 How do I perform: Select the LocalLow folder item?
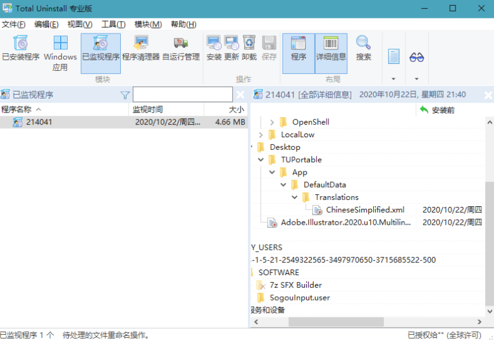tap(298, 135)
